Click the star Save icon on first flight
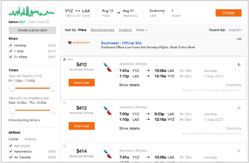Screen dimensions: 249x163 [x=64, y=59]
